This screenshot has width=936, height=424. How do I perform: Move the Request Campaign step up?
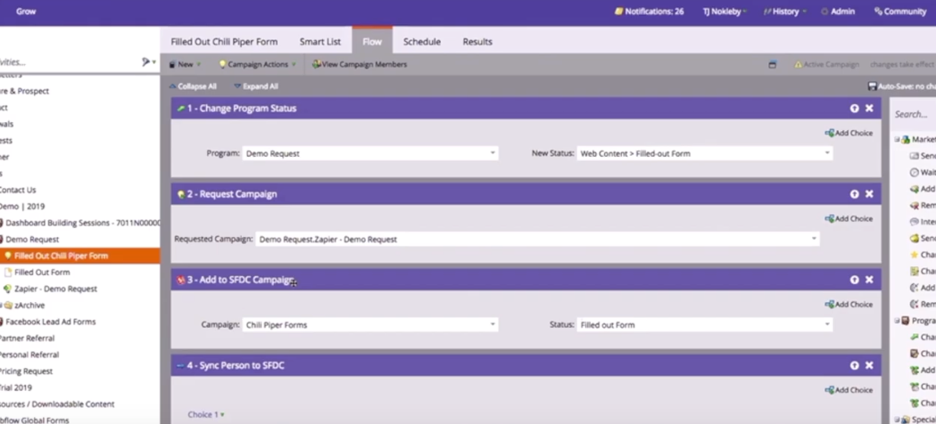coord(854,194)
